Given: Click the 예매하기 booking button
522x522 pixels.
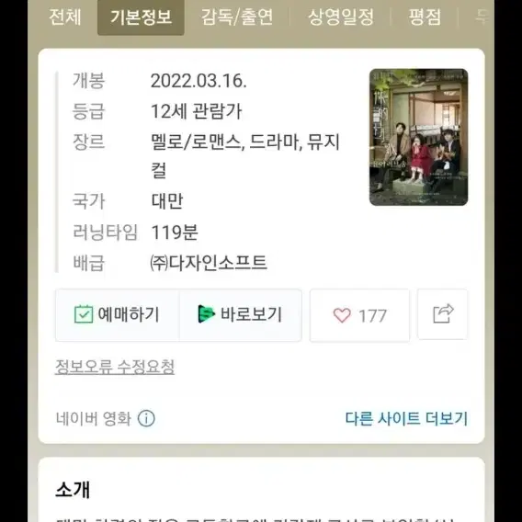Looking at the screenshot, I should click(x=118, y=315).
